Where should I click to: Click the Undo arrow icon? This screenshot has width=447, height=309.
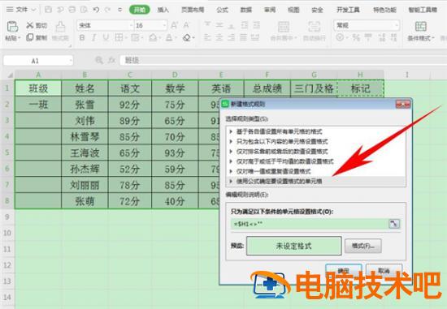(x=96, y=10)
